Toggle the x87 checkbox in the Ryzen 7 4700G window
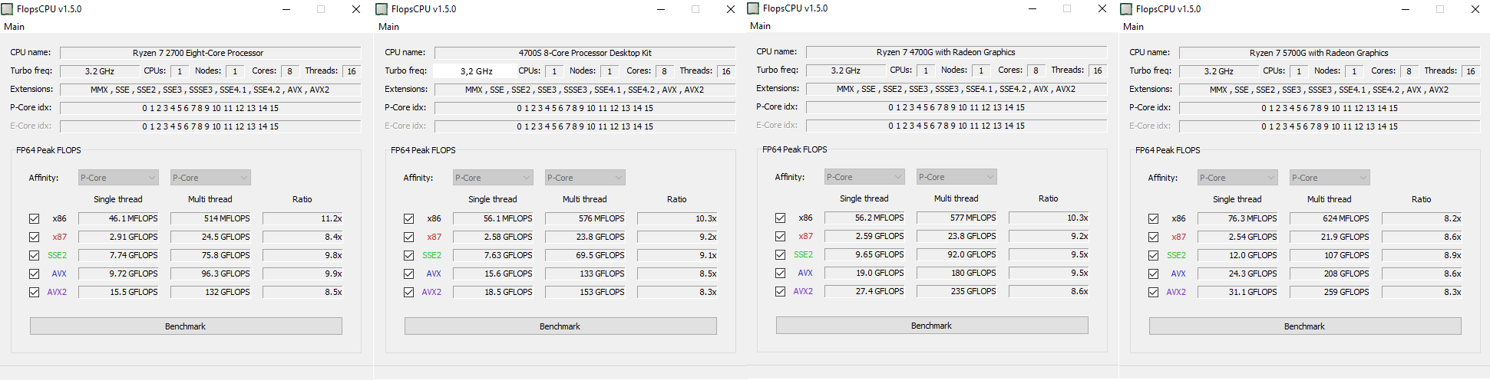 point(780,236)
